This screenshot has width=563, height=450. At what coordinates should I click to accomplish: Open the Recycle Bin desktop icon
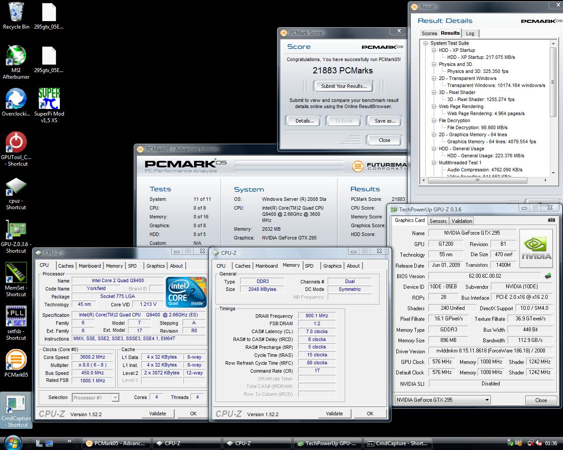click(x=16, y=16)
